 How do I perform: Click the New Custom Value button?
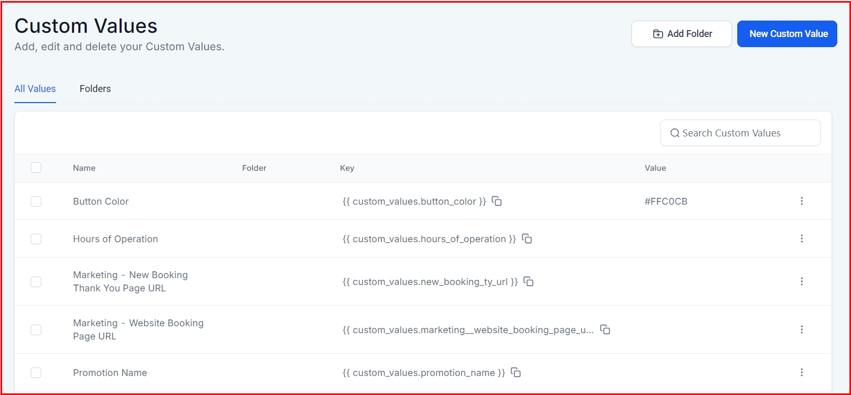click(787, 34)
